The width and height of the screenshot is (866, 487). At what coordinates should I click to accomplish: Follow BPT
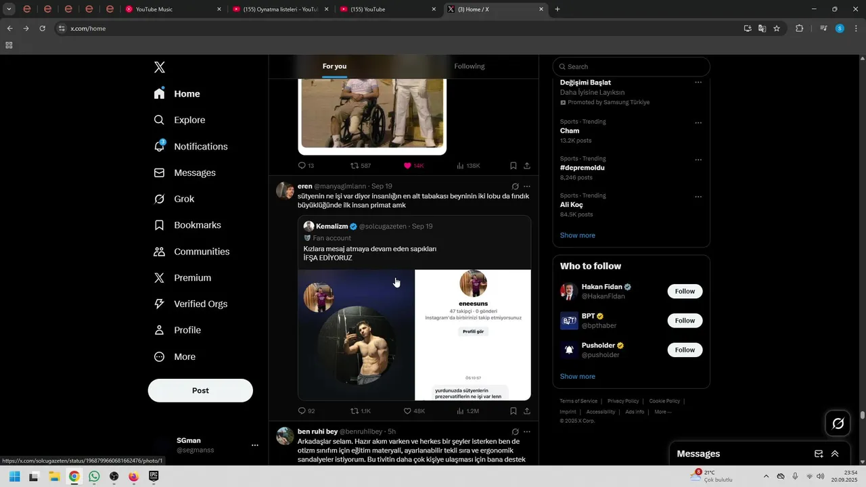pos(685,321)
